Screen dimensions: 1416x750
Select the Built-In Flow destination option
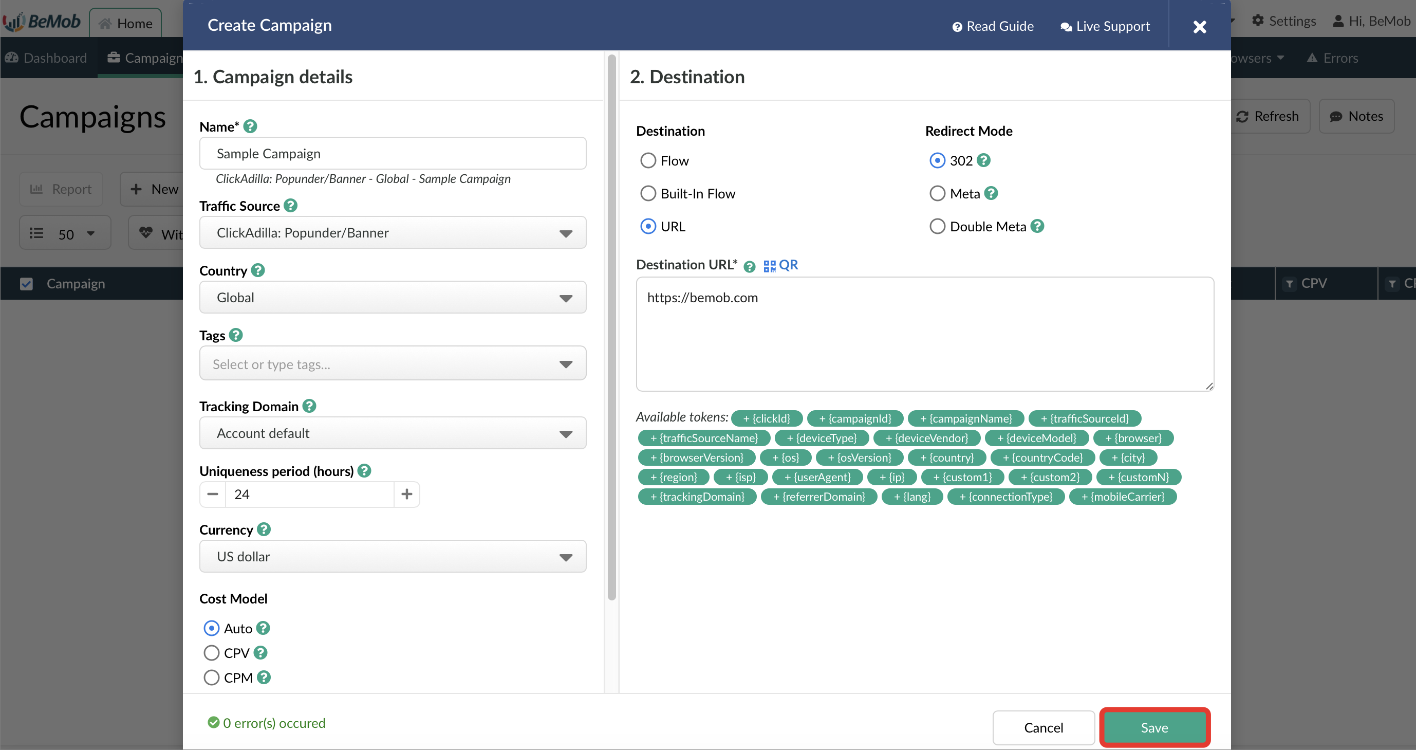(x=648, y=194)
